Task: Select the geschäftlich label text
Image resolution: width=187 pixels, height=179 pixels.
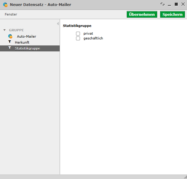Action: (x=93, y=38)
